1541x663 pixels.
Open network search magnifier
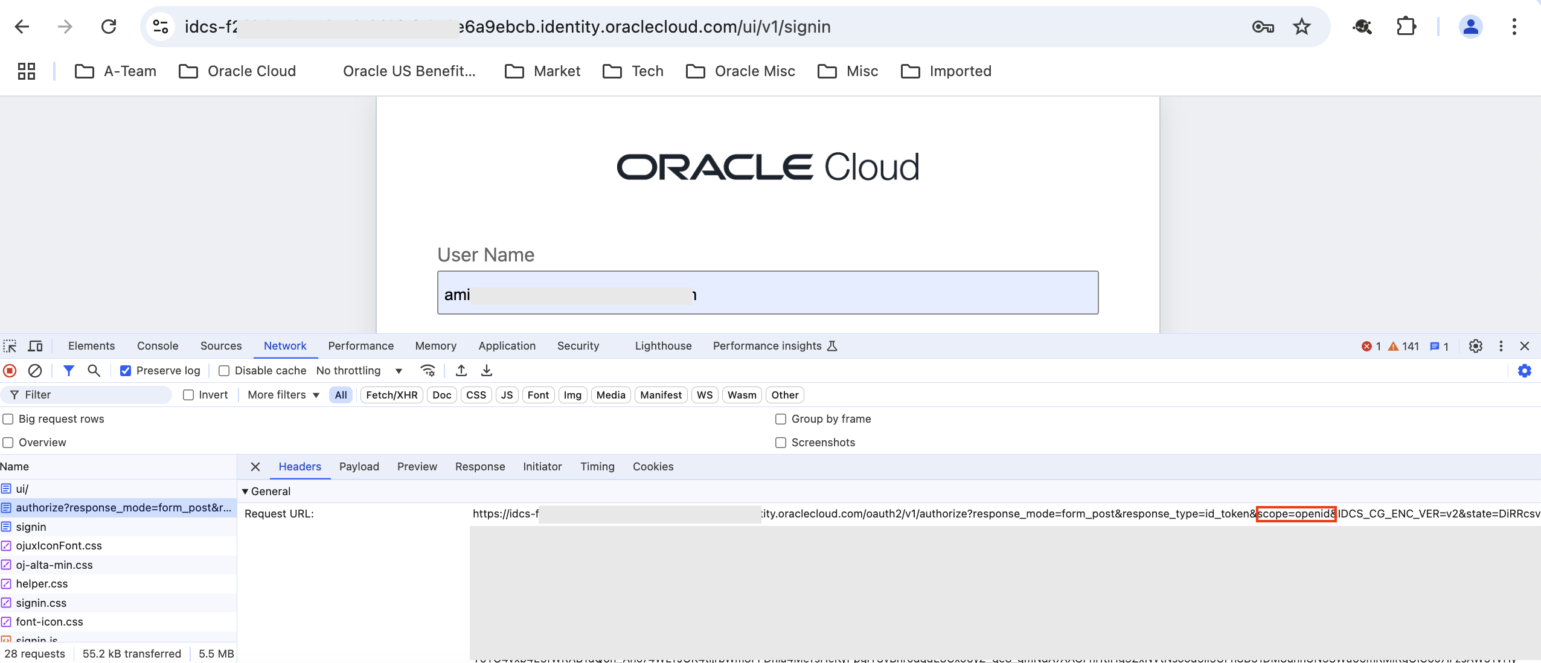coord(94,370)
